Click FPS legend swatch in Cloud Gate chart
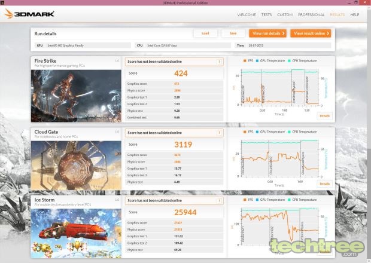371x263 pixels. click(245, 132)
